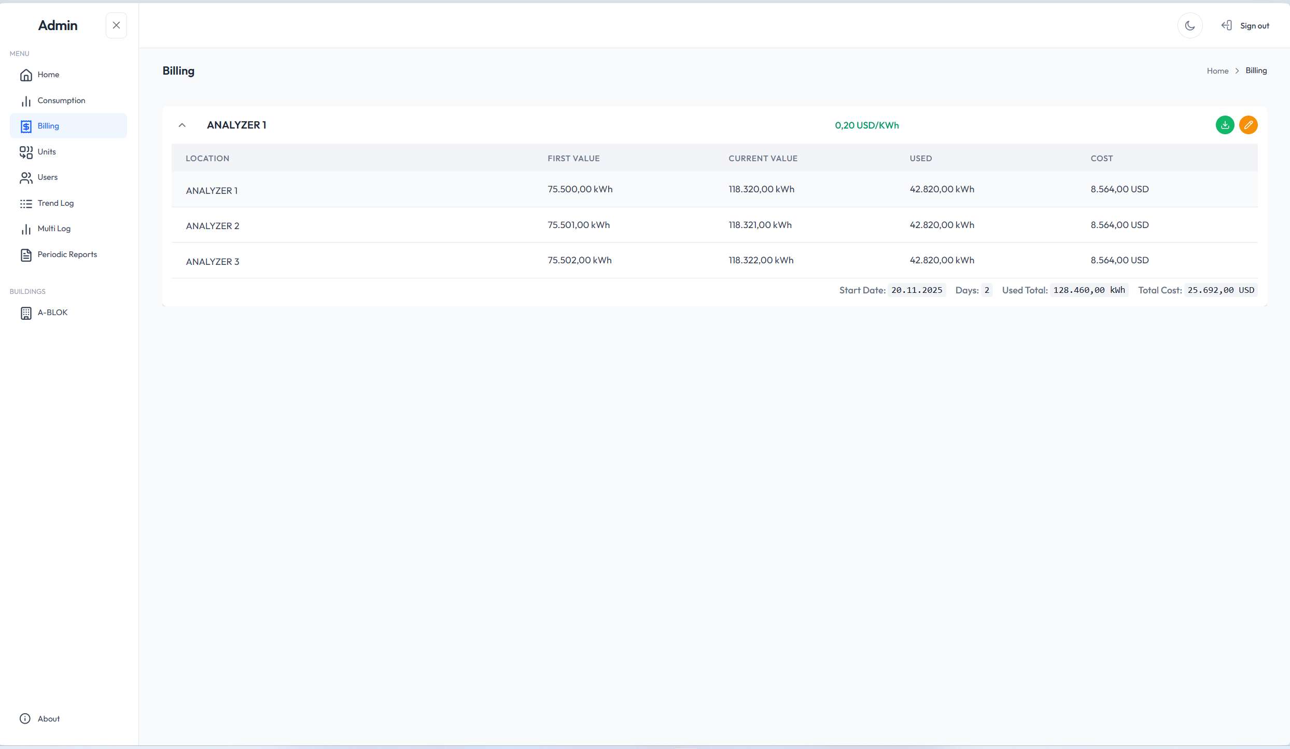The height and width of the screenshot is (749, 1290).
Task: Open the Users people icon
Action: click(x=26, y=177)
